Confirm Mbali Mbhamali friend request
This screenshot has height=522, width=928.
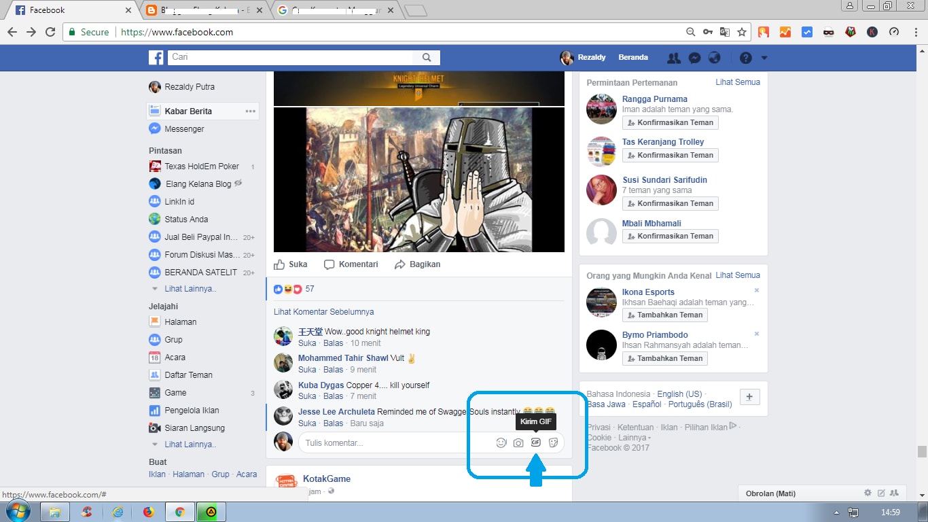pos(671,237)
